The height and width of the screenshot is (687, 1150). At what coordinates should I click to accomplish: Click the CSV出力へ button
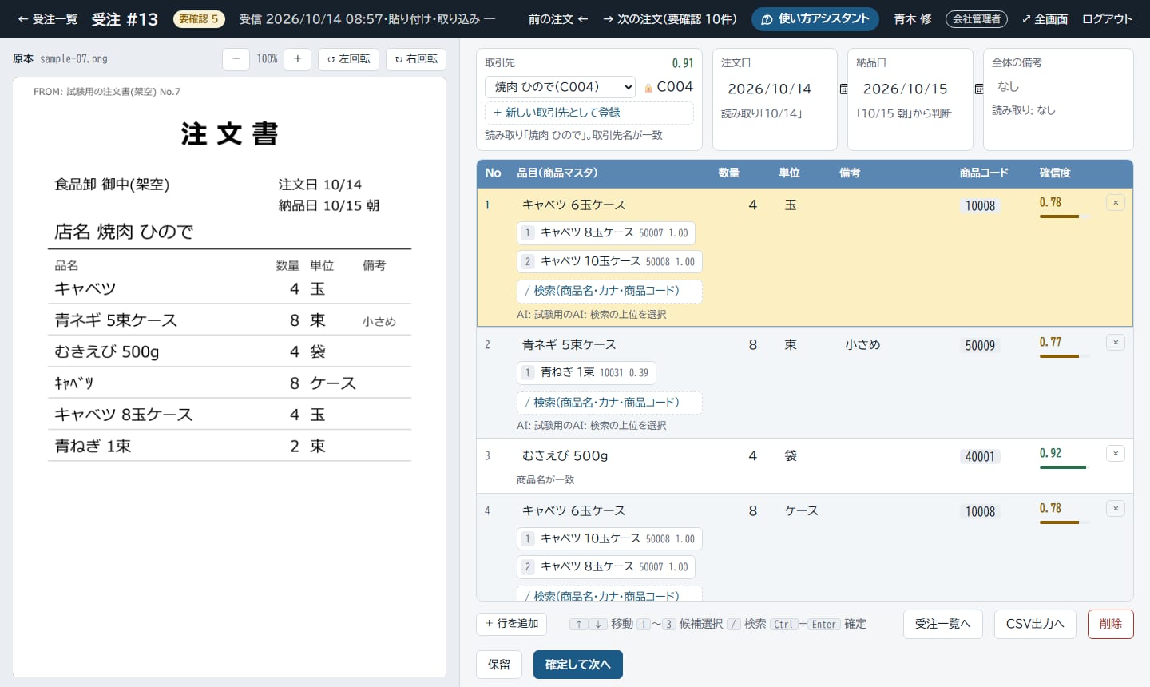(x=1035, y=624)
